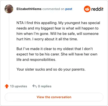Click the sentence "I worry about it all the time"
Screen dimensions: 108x106
[x=55, y=39]
